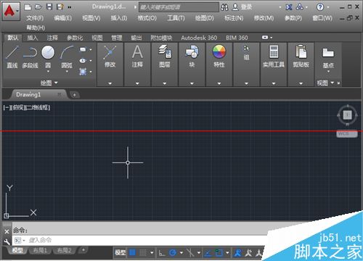Select the 直线 (Line) tool

click(12, 57)
